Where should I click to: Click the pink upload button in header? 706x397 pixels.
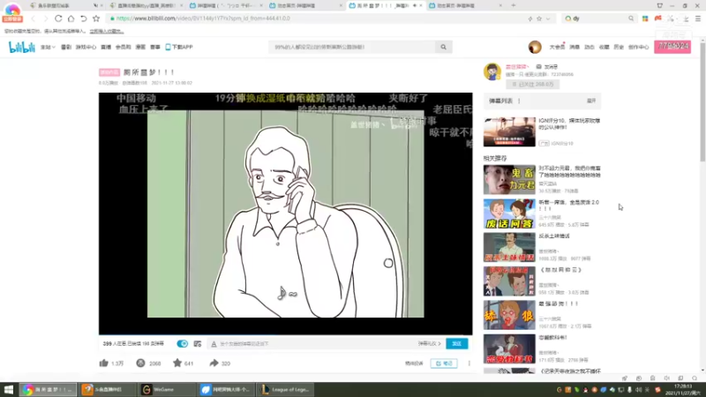point(672,47)
